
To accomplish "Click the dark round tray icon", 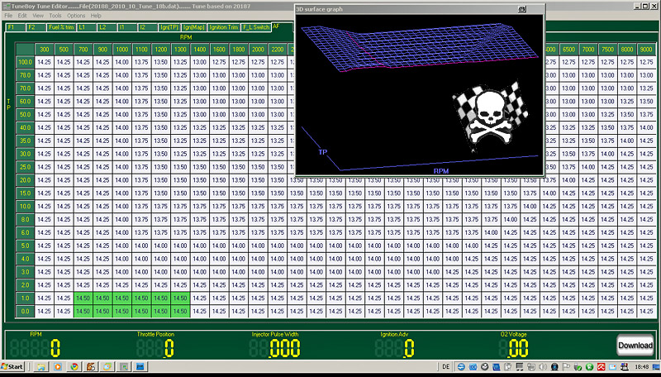I will click(x=484, y=367).
